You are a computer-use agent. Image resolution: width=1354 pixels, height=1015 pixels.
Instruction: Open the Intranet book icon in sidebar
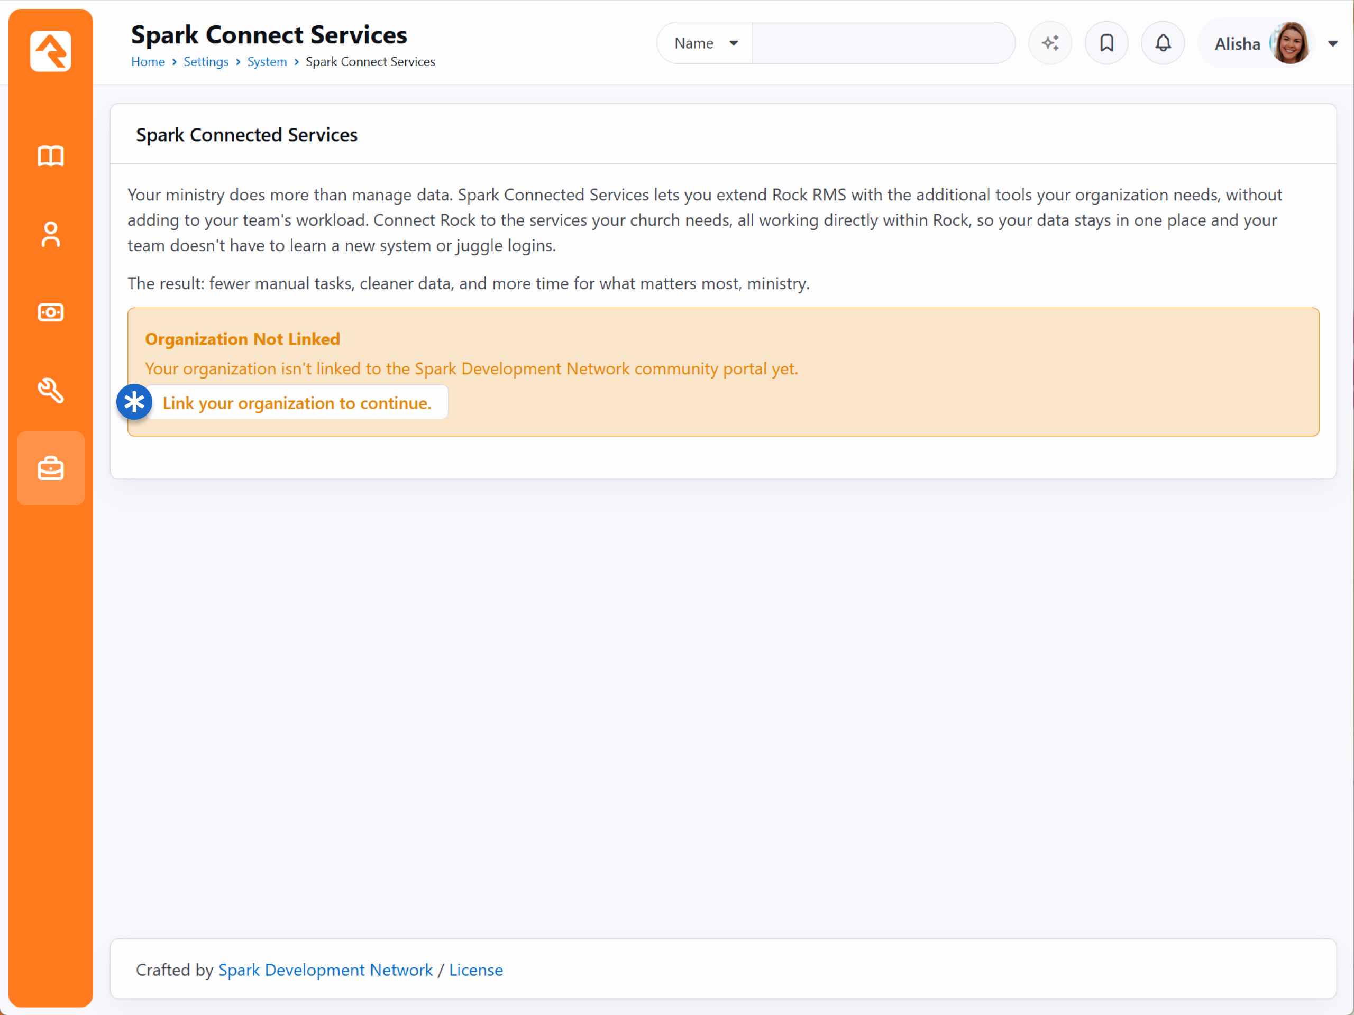point(50,156)
